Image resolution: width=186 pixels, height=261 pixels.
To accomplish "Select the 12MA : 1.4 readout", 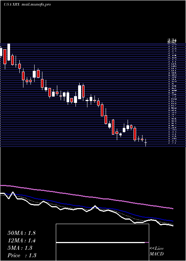I will click(22, 240).
